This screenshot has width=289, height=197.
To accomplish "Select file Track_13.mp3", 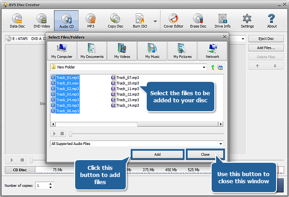I will click(125, 100).
